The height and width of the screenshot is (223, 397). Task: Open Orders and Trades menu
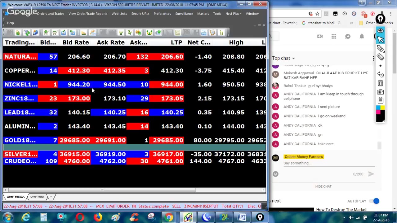[51, 14]
